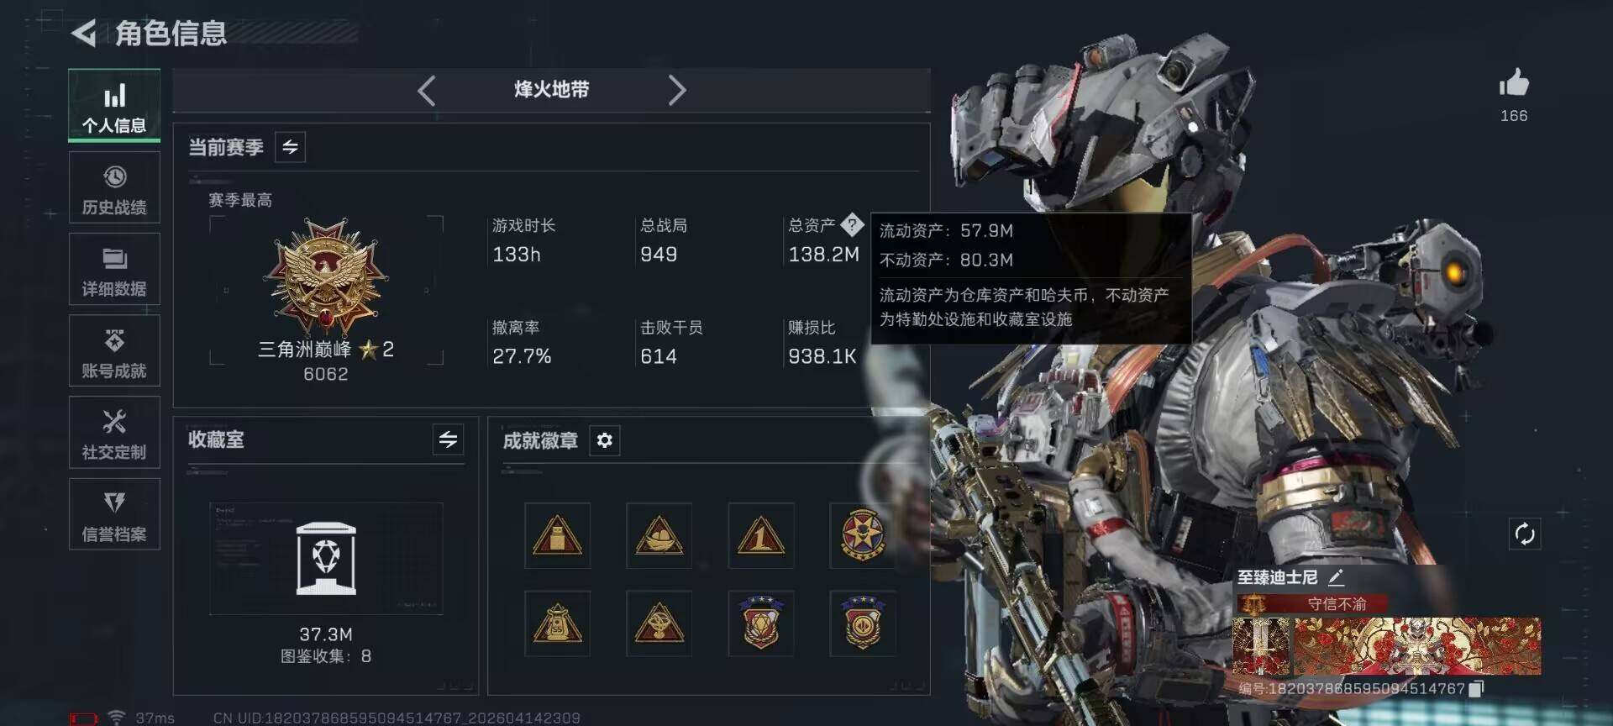Rotate the character model with refresh icon

[x=1525, y=534]
